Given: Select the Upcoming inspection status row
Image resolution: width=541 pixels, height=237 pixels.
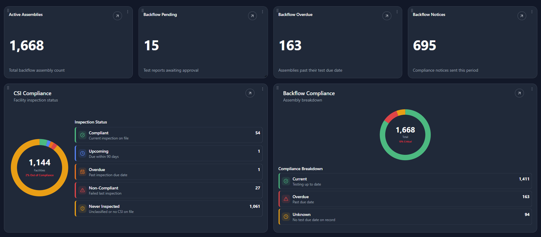Looking at the screenshot, I should (169, 153).
